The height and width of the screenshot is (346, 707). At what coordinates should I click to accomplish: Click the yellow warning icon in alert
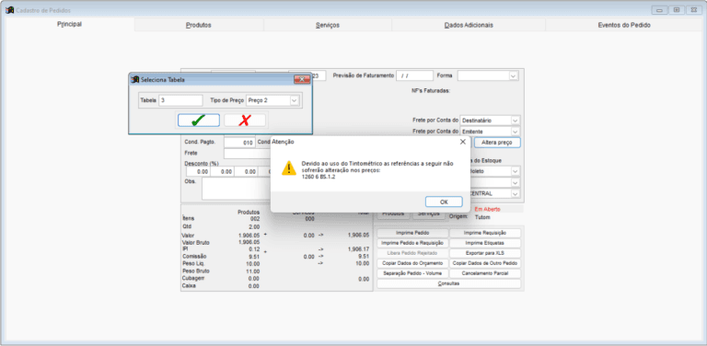(288, 168)
